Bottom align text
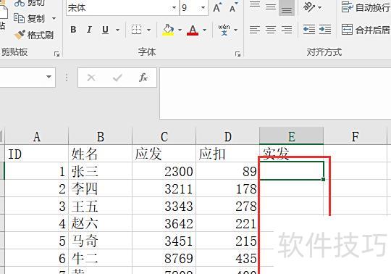 [x=287, y=8]
